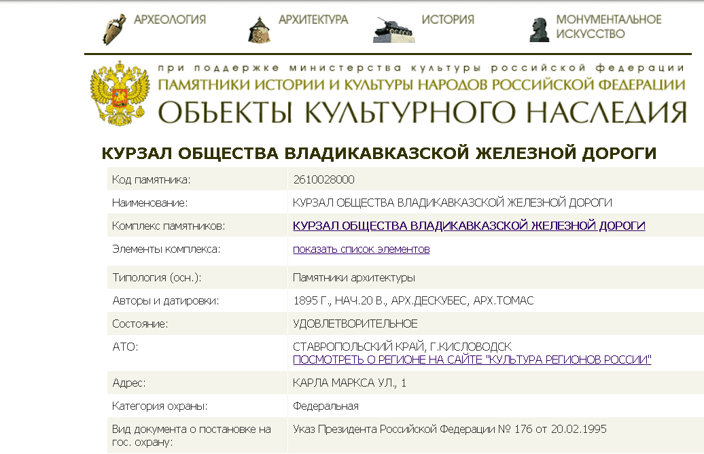The image size is (704, 454).
Task: Open the История section
Action: 448,20
